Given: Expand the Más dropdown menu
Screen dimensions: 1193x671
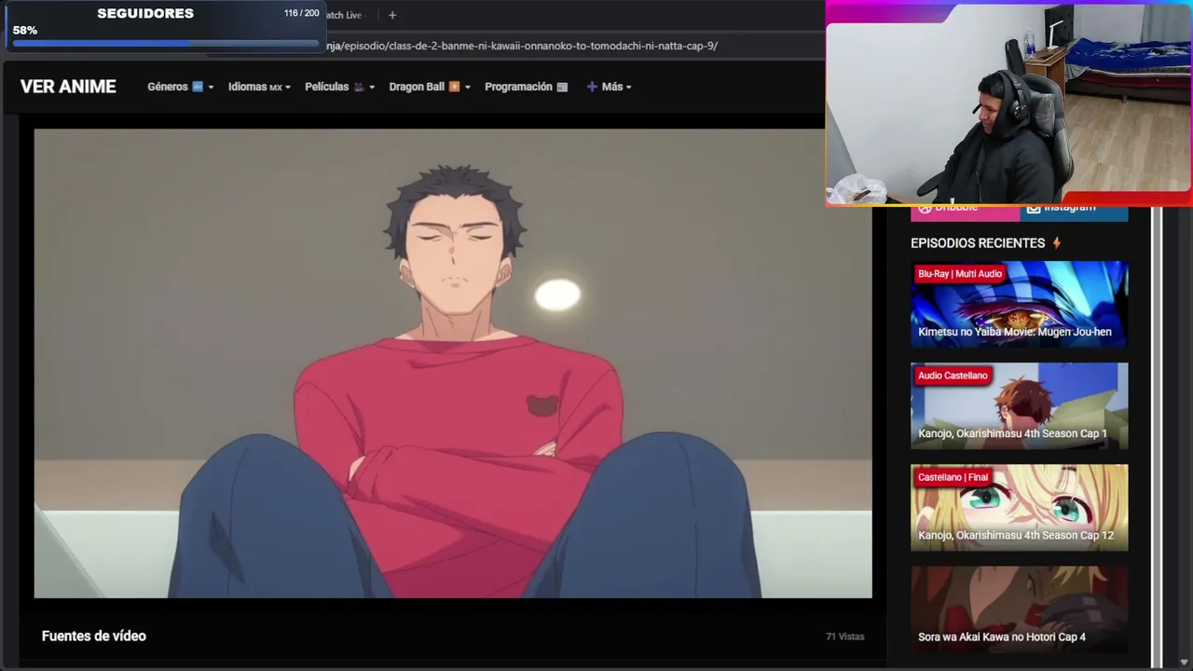Looking at the screenshot, I should 609,87.
